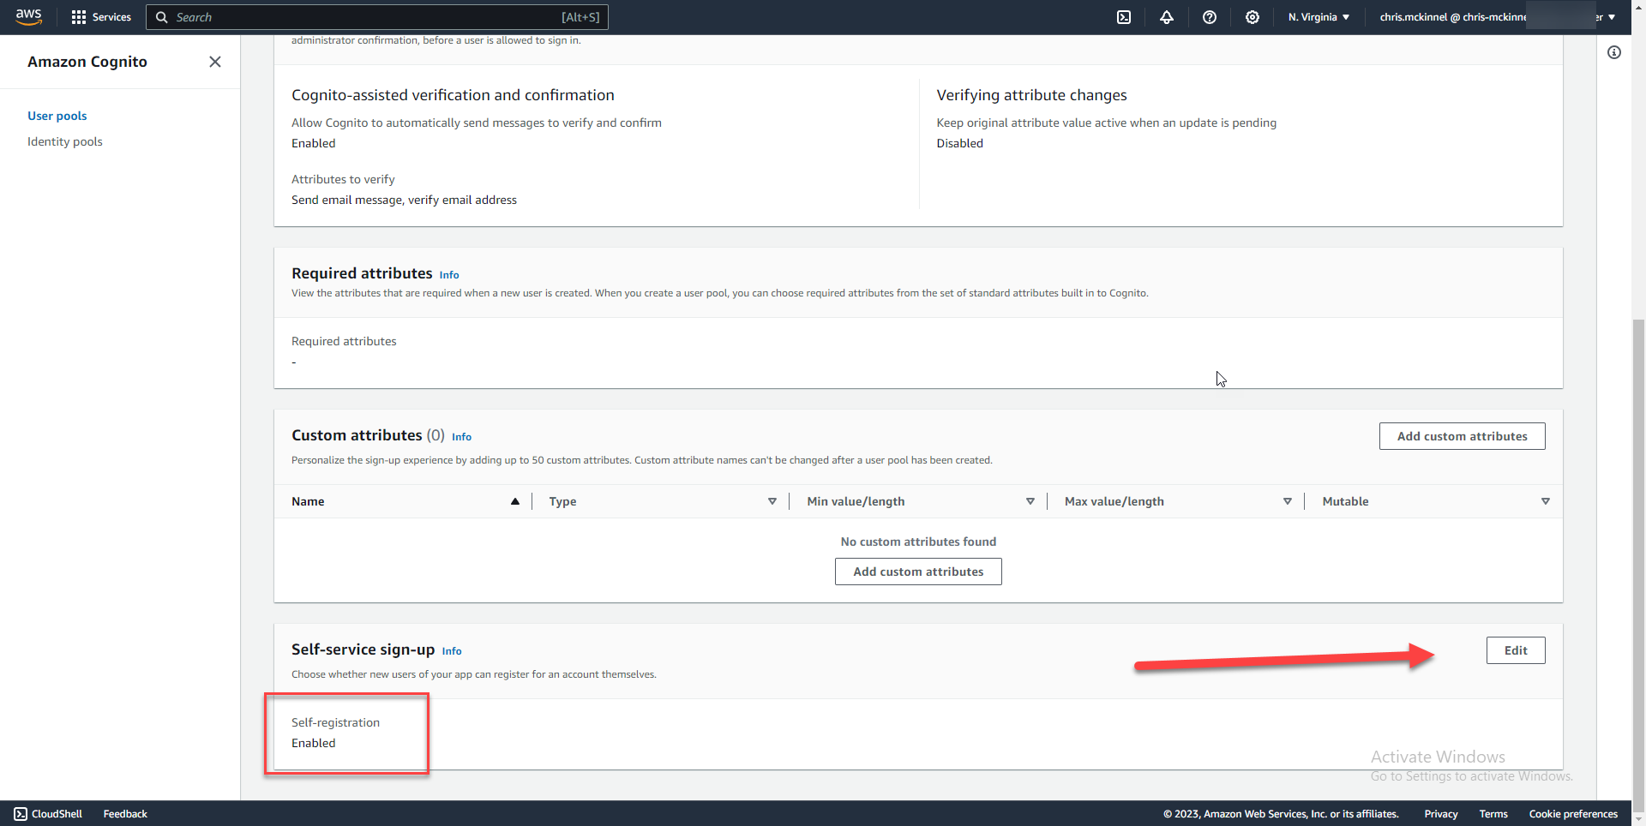The height and width of the screenshot is (826, 1646).
Task: Launch CloudShell from top navigation bar
Action: tap(1123, 17)
